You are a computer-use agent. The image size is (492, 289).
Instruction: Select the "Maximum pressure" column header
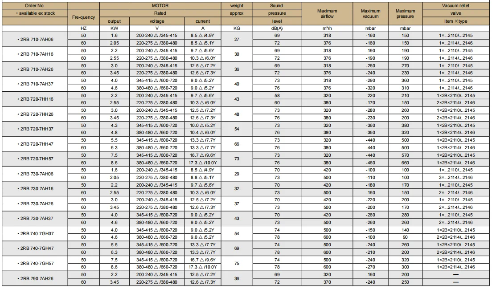click(x=406, y=13)
